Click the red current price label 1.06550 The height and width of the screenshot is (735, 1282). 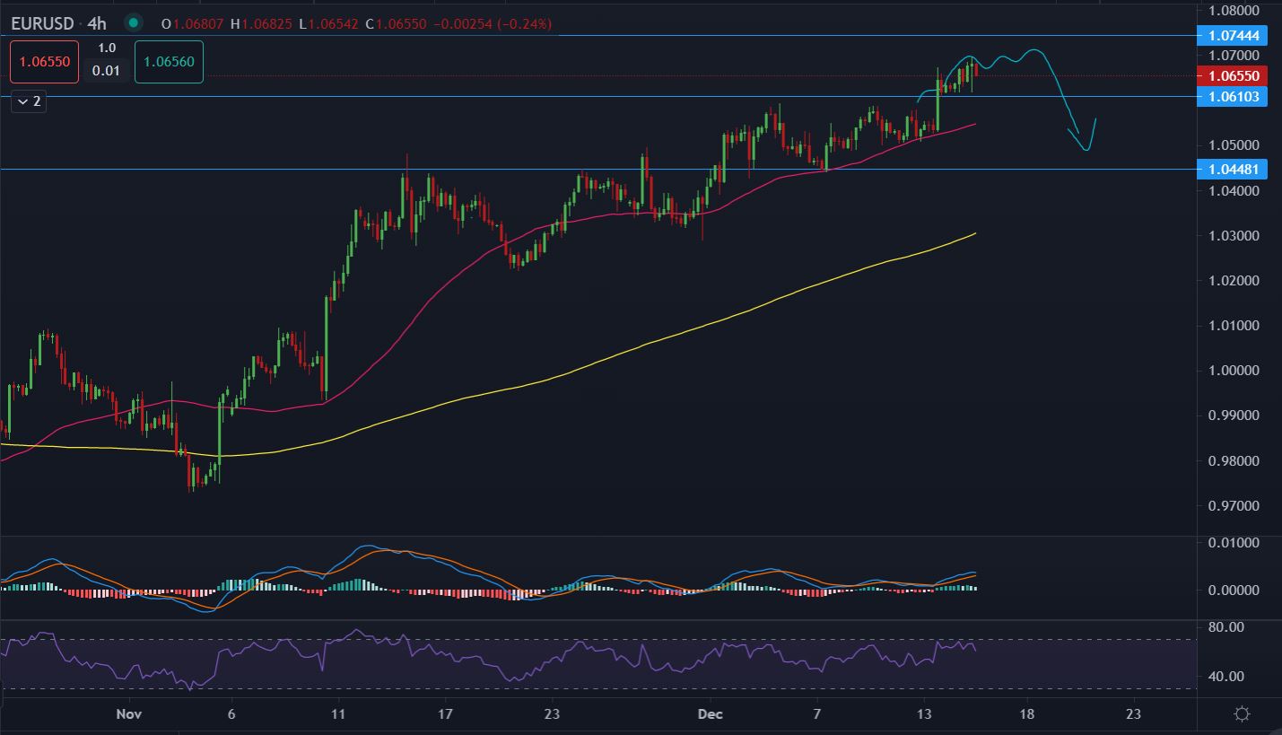point(1233,76)
